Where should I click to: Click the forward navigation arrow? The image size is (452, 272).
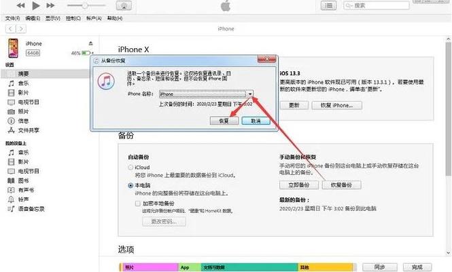coord(21,28)
